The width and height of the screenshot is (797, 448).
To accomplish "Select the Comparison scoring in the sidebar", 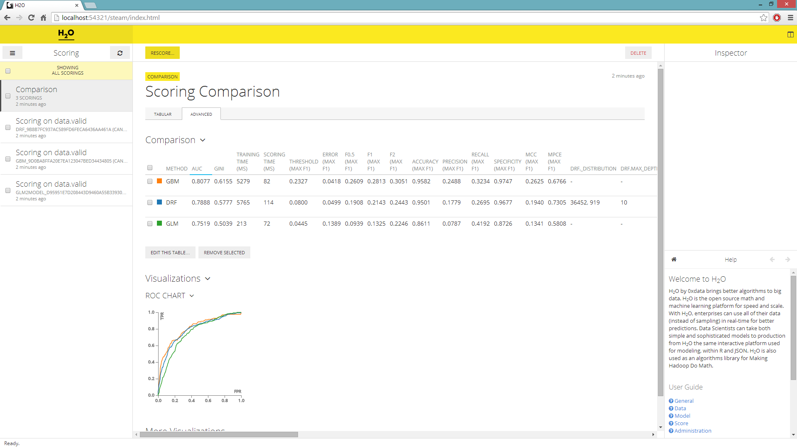I will (37, 89).
